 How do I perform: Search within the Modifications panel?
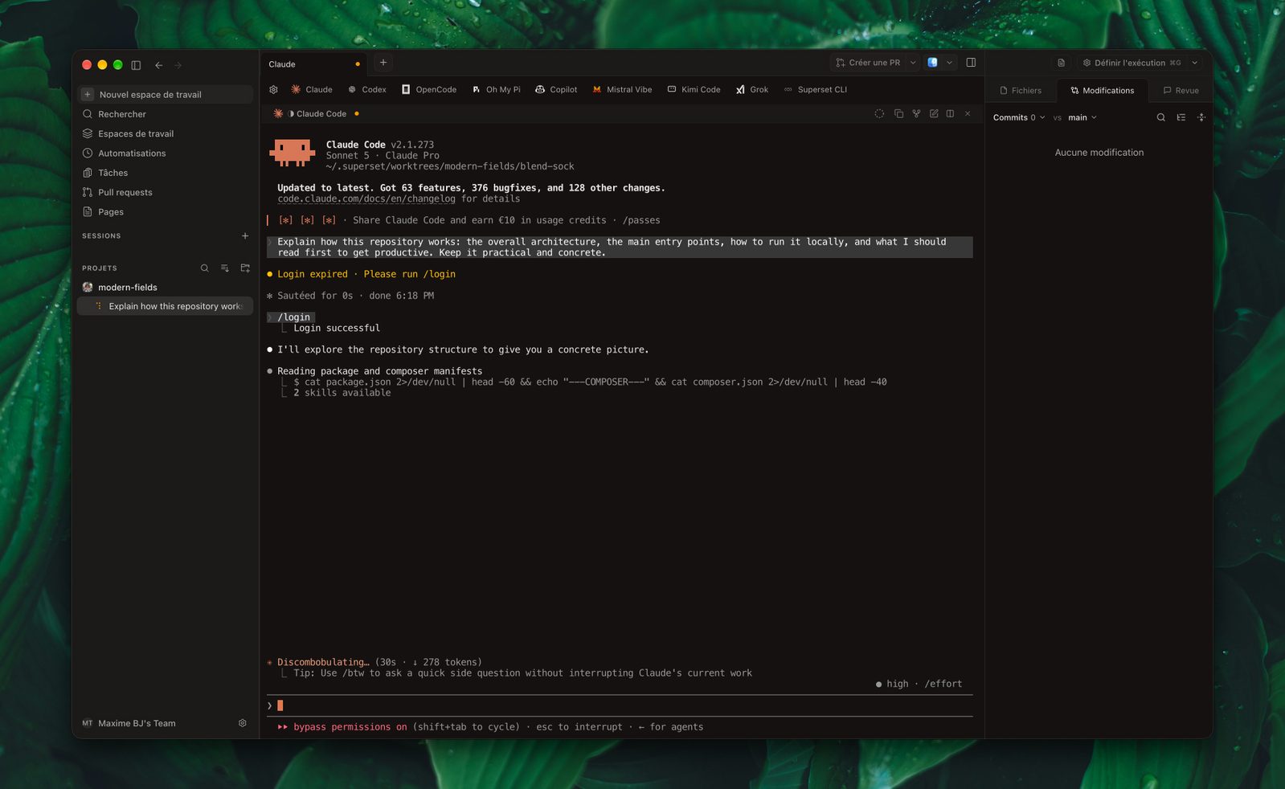(x=1160, y=117)
